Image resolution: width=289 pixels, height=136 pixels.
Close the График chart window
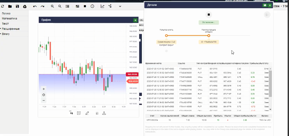pyautogui.click(x=135, y=20)
